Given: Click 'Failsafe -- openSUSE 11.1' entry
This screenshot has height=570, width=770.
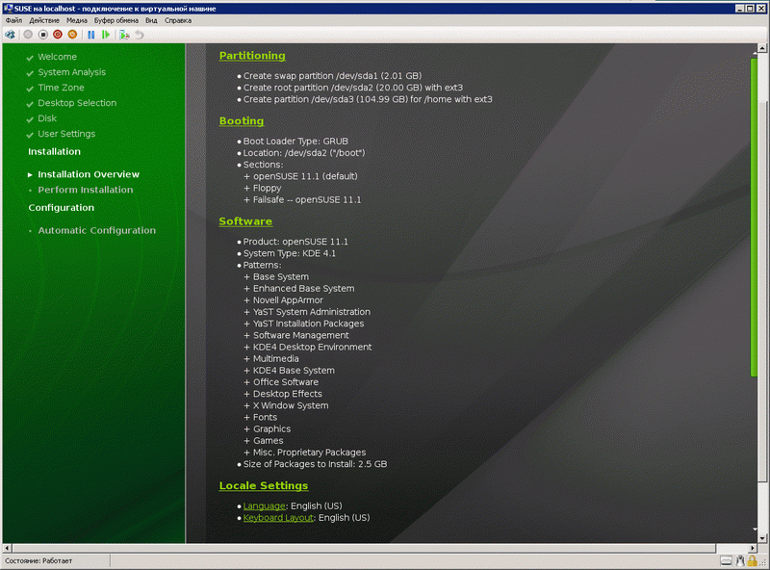Looking at the screenshot, I should pyautogui.click(x=307, y=199).
